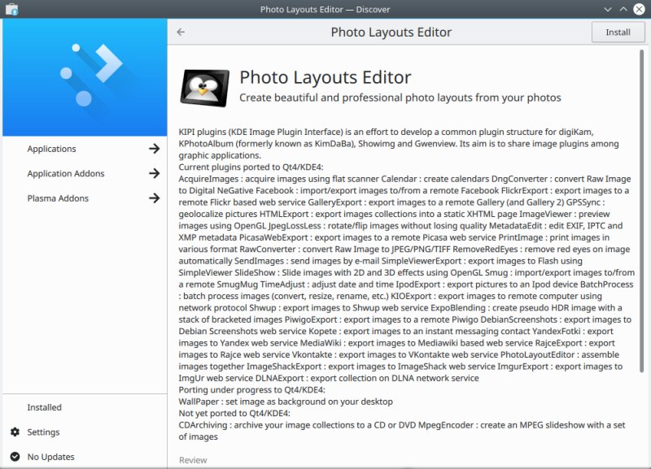Image resolution: width=651 pixels, height=469 pixels.
Task: Expand Applications with its arrow icon
Action: 155,149
